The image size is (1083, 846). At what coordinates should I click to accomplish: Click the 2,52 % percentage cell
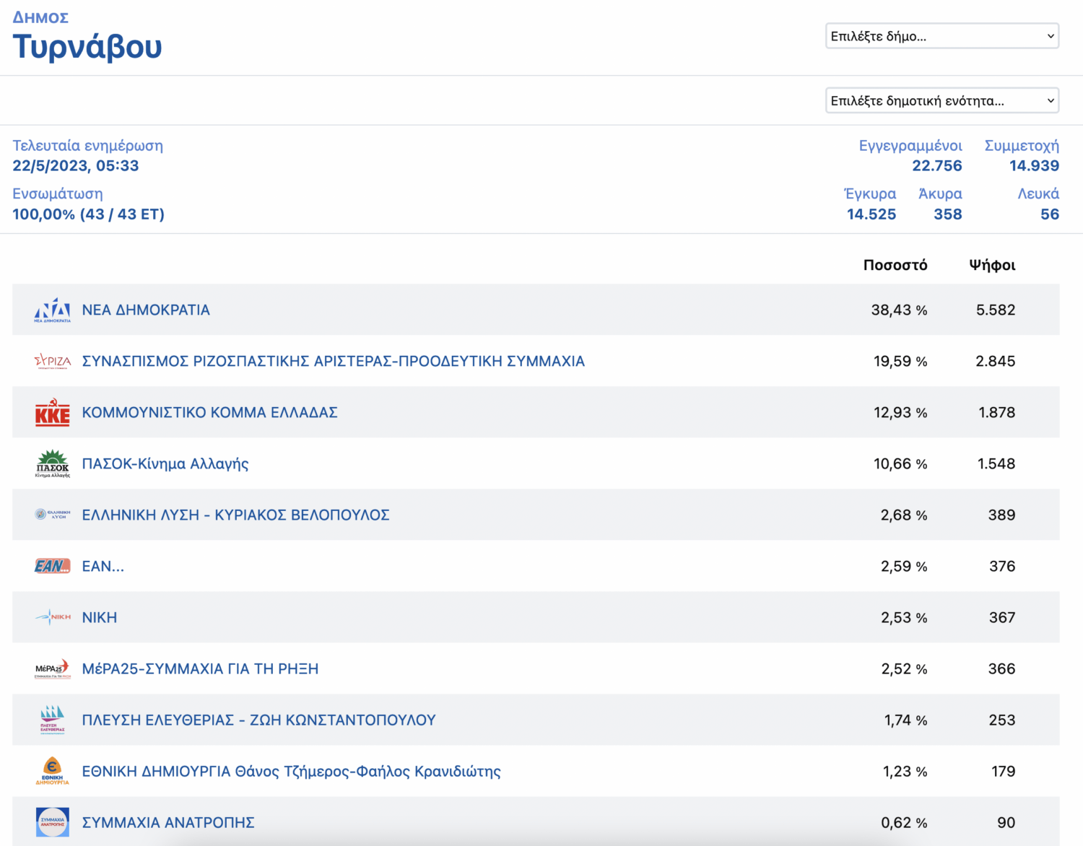(904, 668)
